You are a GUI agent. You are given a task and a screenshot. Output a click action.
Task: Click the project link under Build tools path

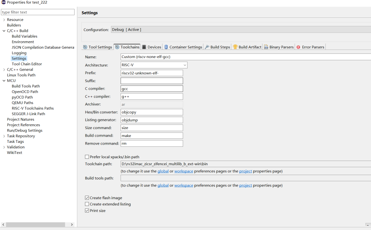pos(245,185)
